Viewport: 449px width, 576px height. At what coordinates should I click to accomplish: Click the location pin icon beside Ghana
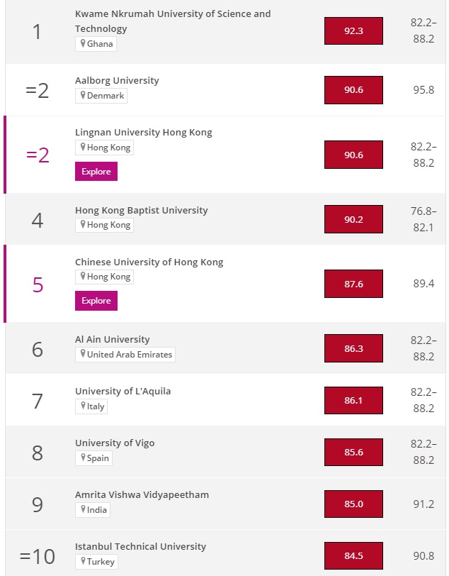pos(83,44)
